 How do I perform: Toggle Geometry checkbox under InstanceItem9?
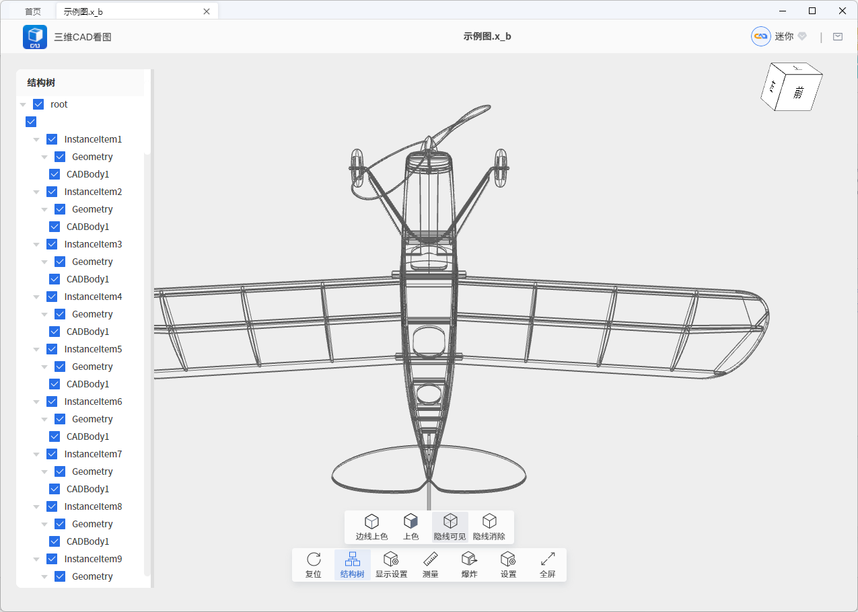[60, 576]
